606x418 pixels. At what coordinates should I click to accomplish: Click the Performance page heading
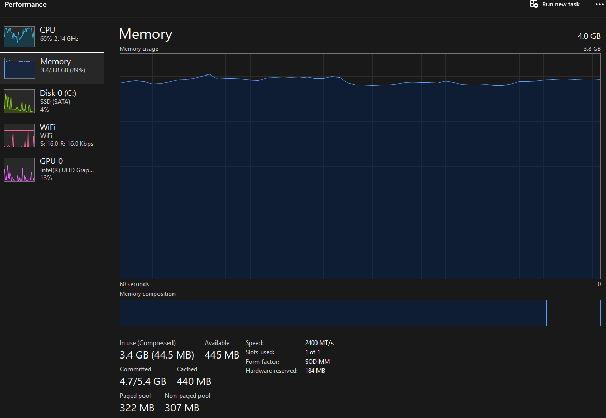click(25, 4)
